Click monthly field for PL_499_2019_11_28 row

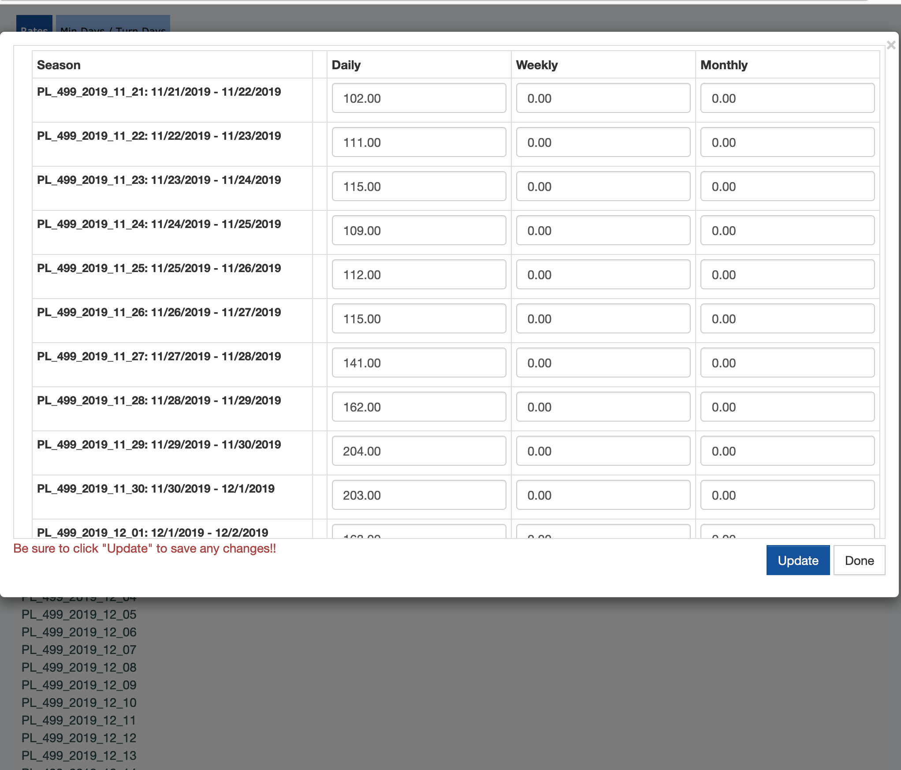click(x=787, y=407)
